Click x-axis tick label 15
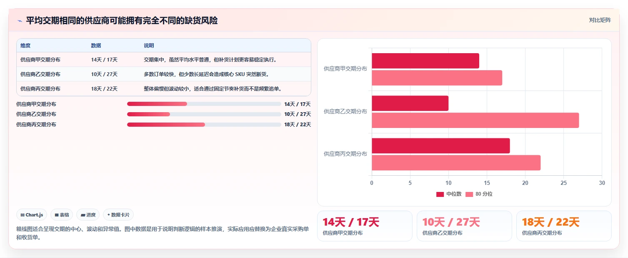The height and width of the screenshot is (258, 628). point(487,183)
